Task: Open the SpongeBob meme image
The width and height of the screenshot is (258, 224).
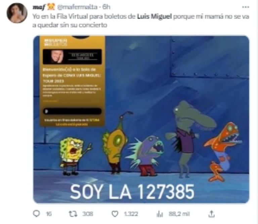Action: tap(141, 120)
